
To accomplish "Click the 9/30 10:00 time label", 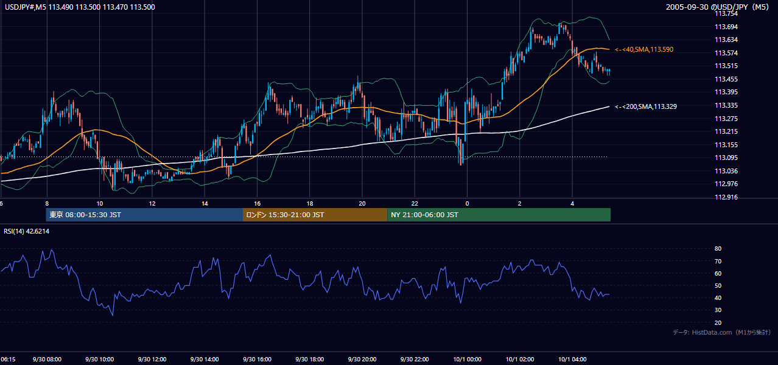I will (100, 359).
